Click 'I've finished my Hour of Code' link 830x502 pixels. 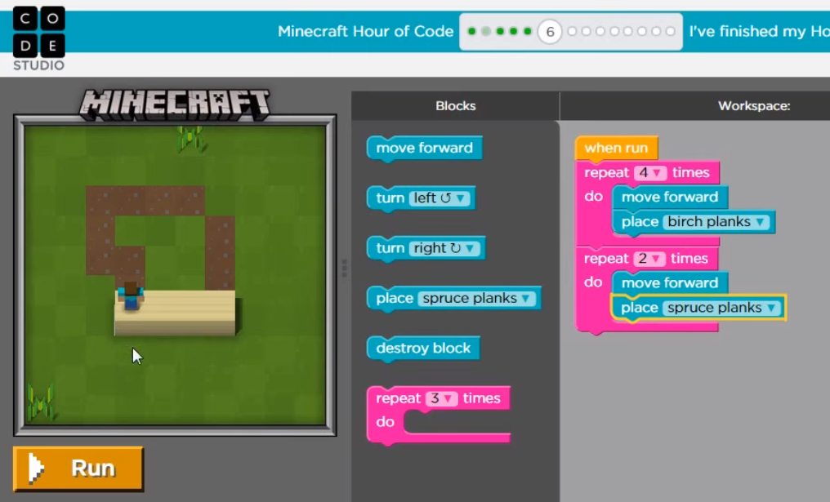point(759,32)
